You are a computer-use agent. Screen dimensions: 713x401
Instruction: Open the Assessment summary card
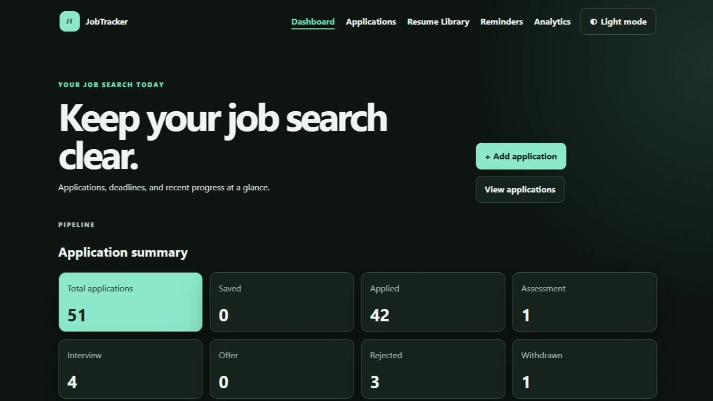click(x=585, y=302)
